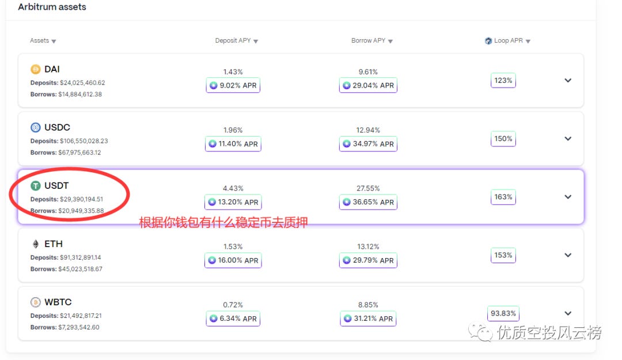Image resolution: width=622 pixels, height=360 pixels.
Task: Click reward icon in USDC 11.40% APR badge
Action: tap(213, 143)
